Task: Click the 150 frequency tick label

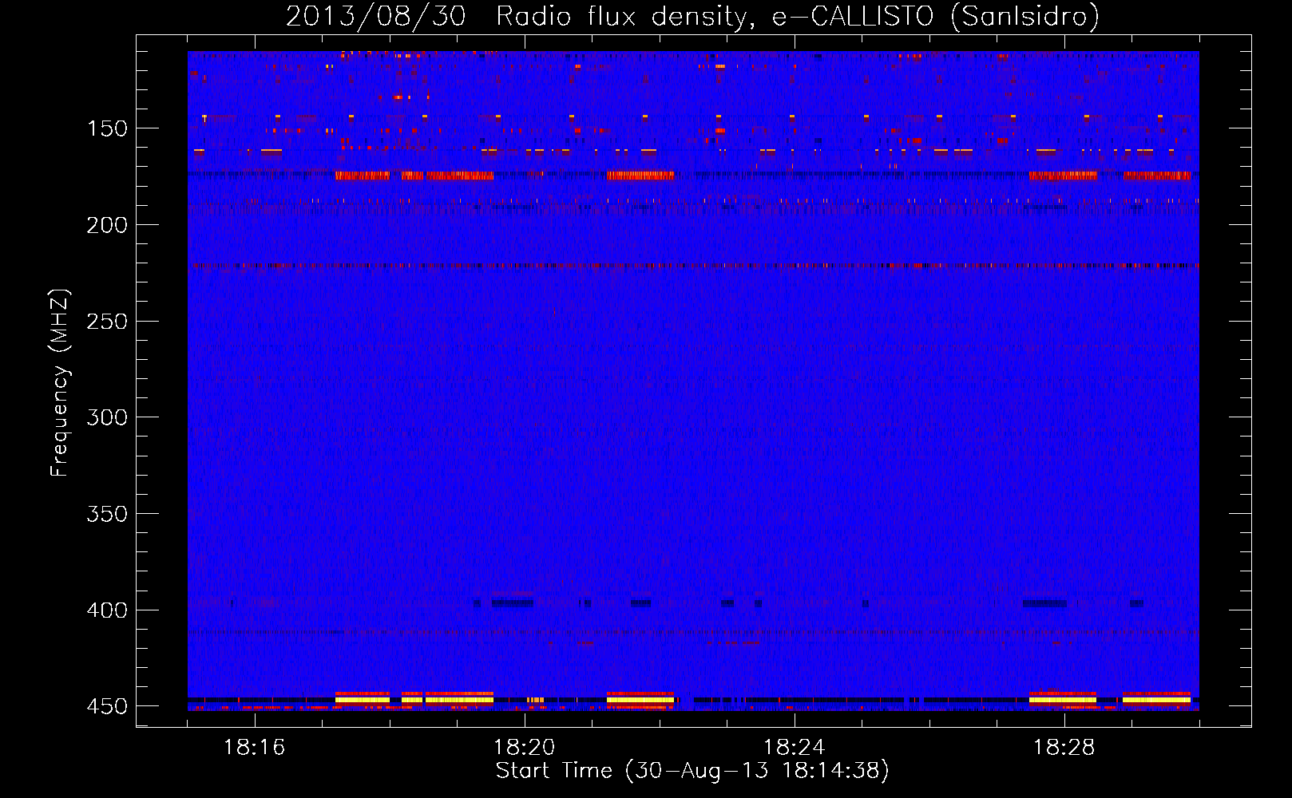Action: (107, 129)
